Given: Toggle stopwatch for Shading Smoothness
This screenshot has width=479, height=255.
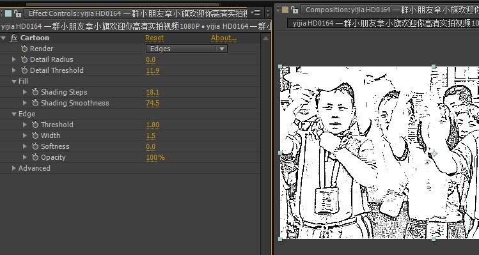Looking at the screenshot, I should pos(35,104).
